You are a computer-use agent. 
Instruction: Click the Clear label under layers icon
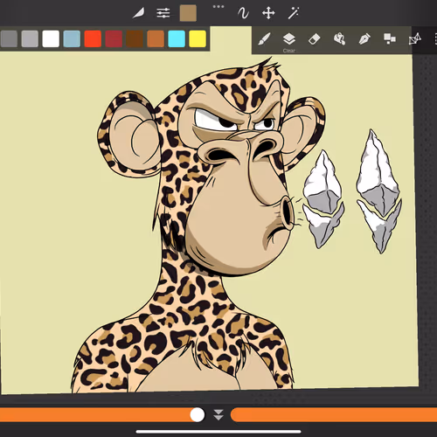click(x=288, y=51)
